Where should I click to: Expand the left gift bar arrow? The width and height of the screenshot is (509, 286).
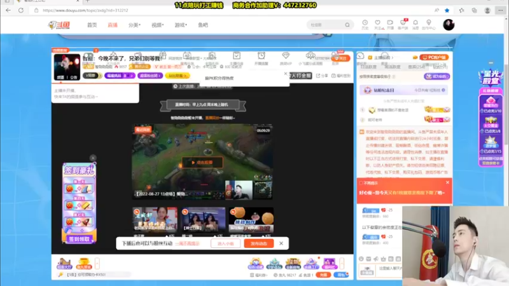pyautogui.click(x=97, y=263)
